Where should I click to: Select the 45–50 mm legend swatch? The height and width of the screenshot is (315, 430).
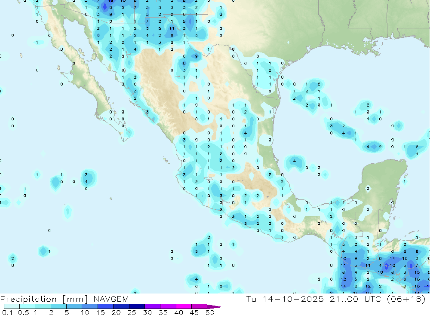tap(199, 306)
